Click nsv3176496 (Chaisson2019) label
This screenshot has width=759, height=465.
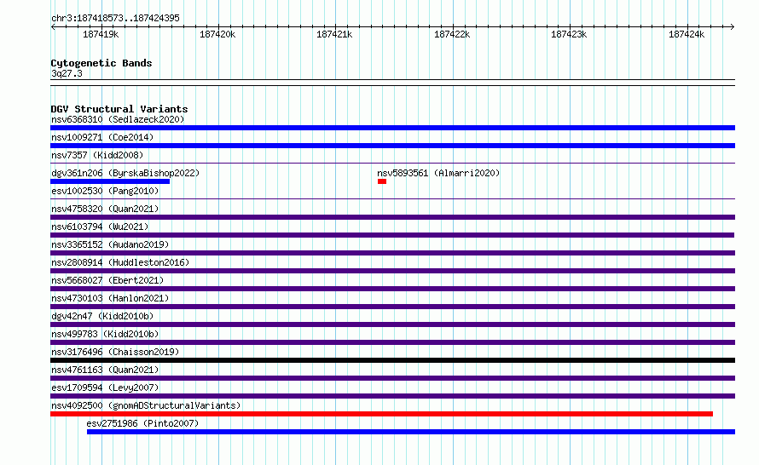[115, 352]
